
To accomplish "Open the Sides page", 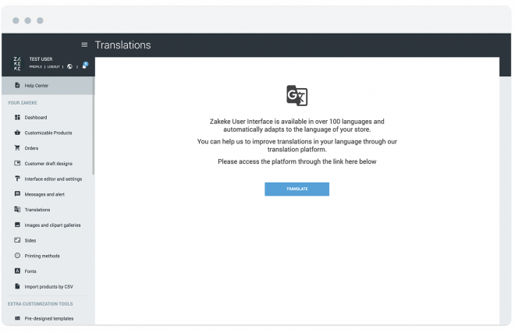I will [x=30, y=241].
